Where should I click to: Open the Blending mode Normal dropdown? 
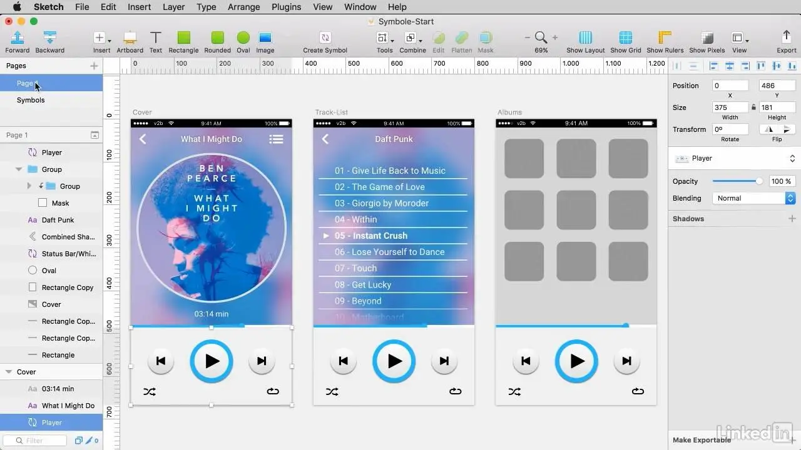(x=754, y=198)
